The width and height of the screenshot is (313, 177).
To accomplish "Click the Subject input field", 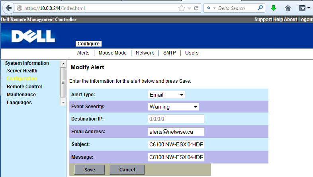I will [176, 144].
